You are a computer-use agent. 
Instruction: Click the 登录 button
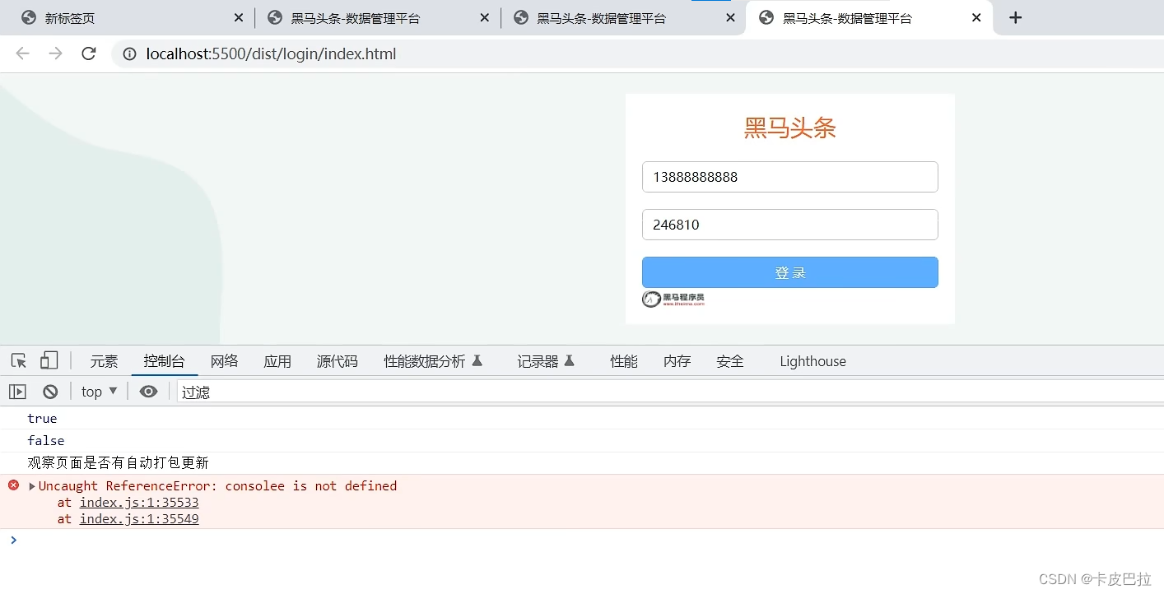[x=790, y=272]
